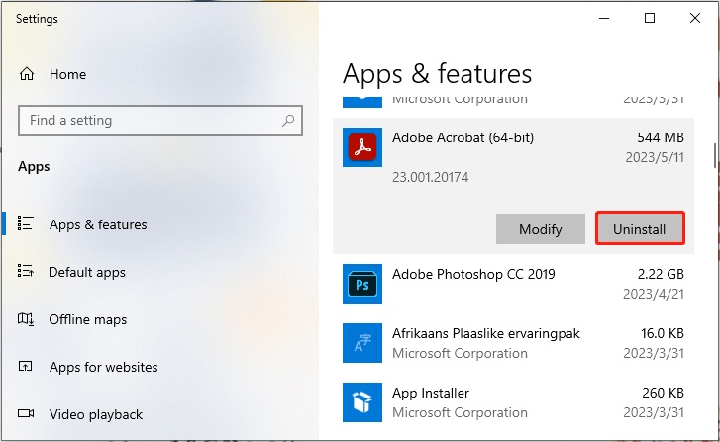Click the Apps sidebar section heading
Viewport: 720px width, 442px height.
tap(34, 166)
